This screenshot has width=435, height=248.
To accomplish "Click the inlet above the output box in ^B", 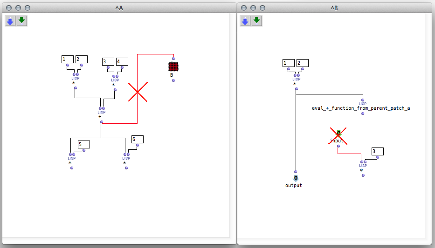I will pyautogui.click(x=296, y=172).
